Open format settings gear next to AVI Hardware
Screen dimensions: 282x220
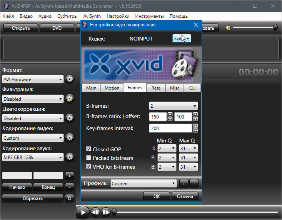(x=70, y=79)
